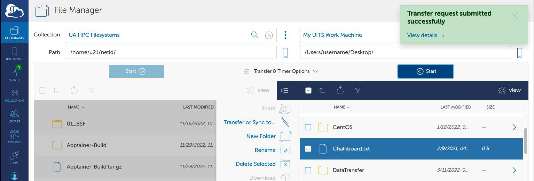
Task: Open the right pane view settings
Action: pyautogui.click(x=510, y=90)
